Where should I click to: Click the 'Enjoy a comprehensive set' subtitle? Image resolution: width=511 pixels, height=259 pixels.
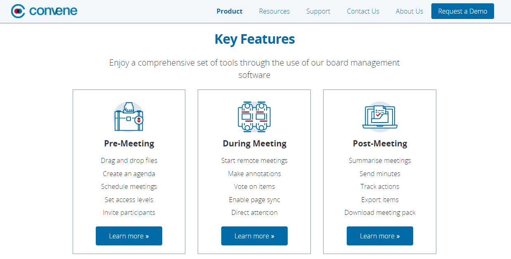click(255, 69)
